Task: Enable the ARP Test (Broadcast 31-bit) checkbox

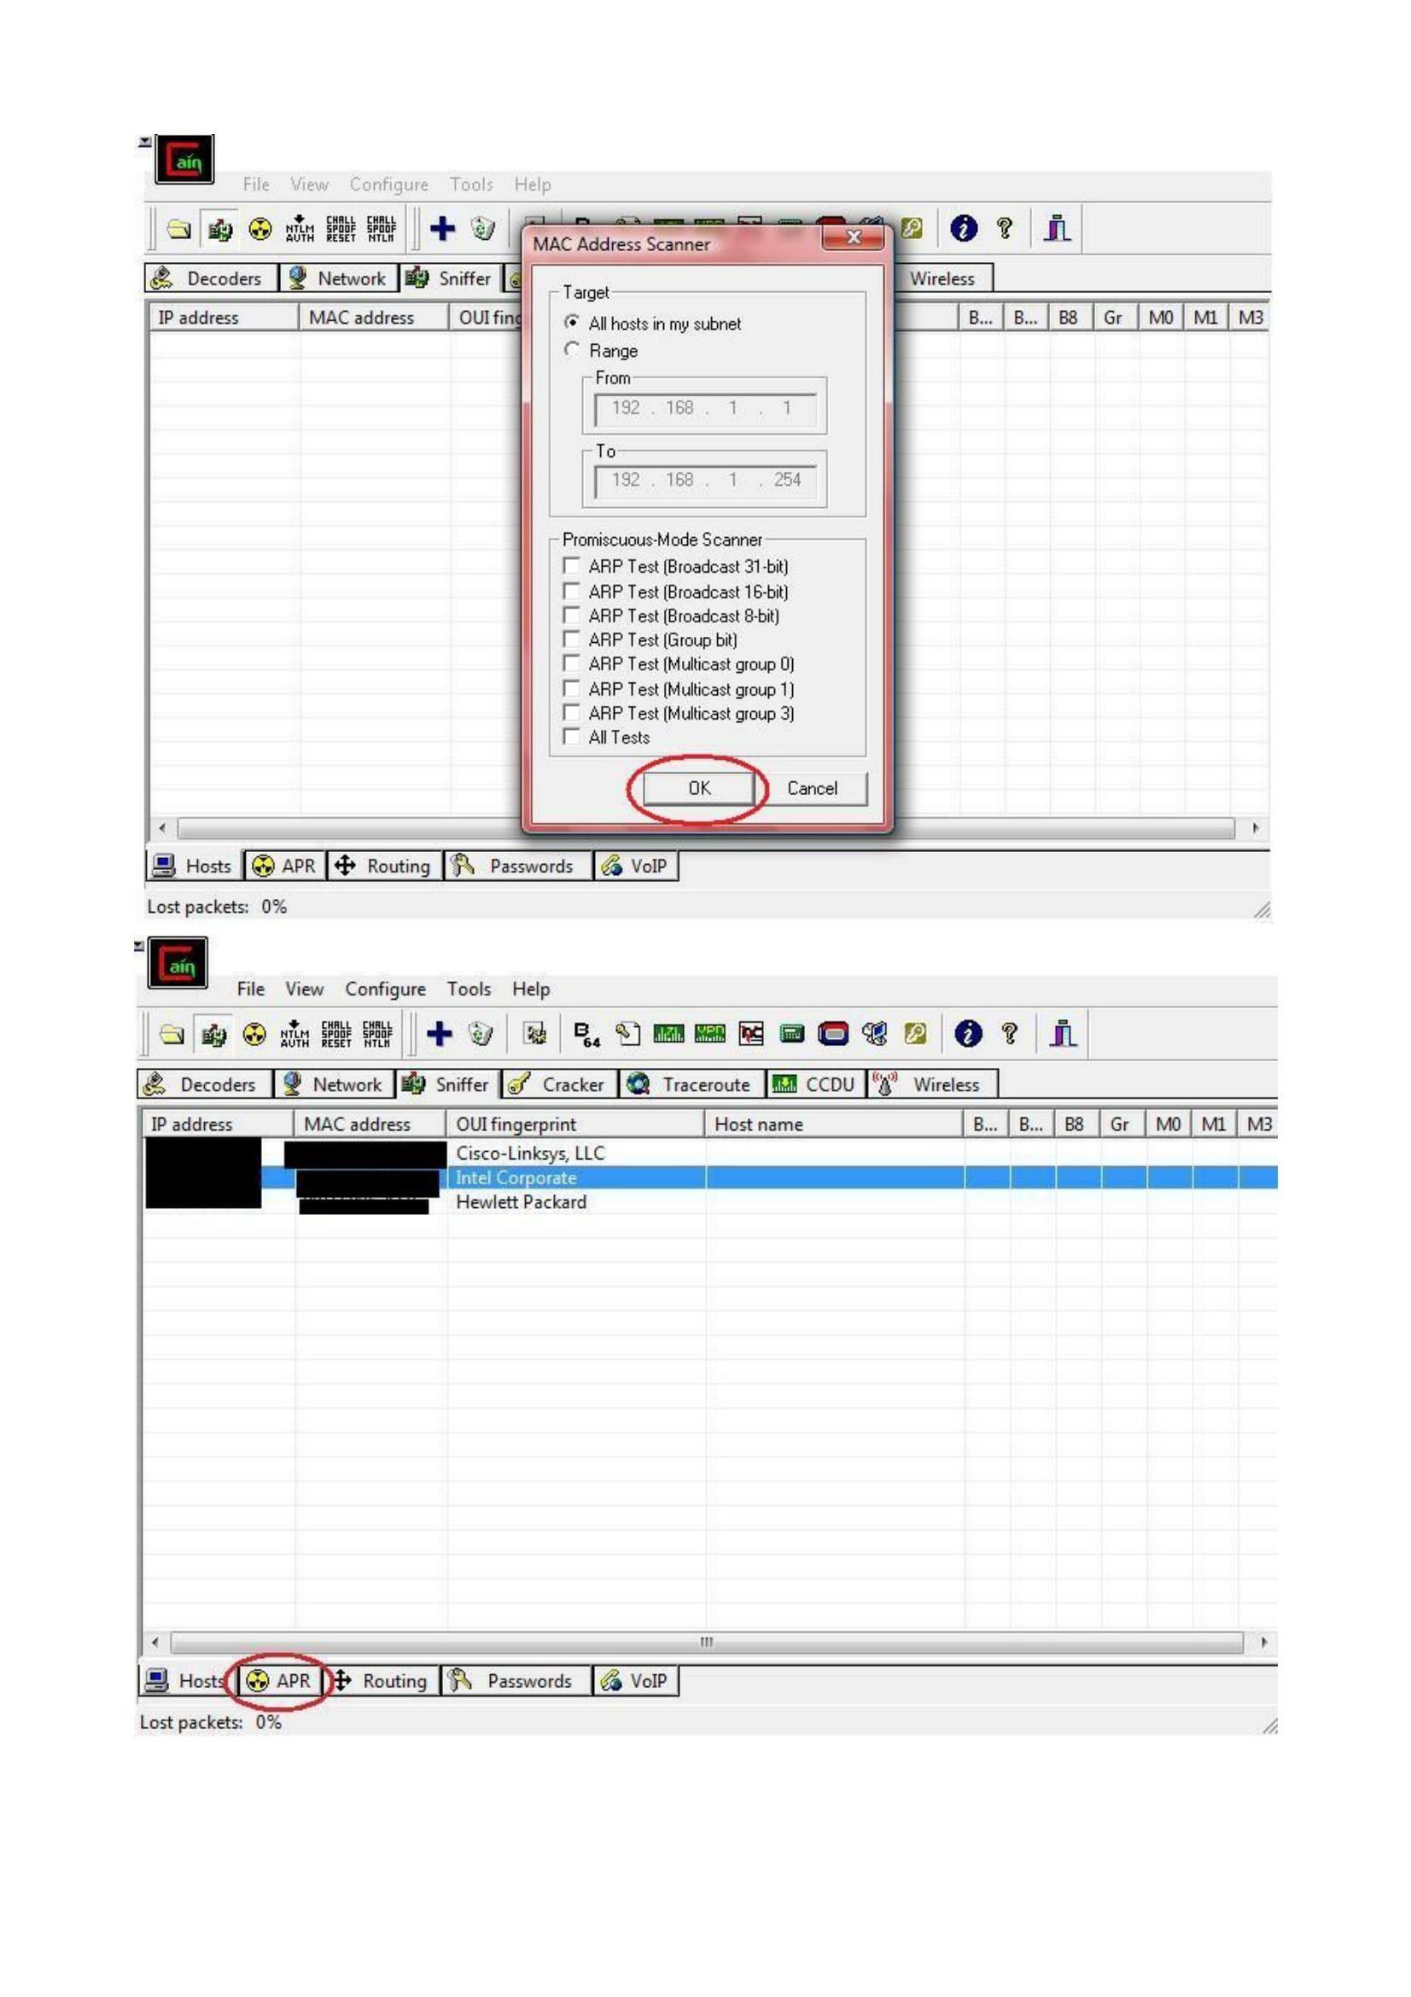Action: [571, 566]
